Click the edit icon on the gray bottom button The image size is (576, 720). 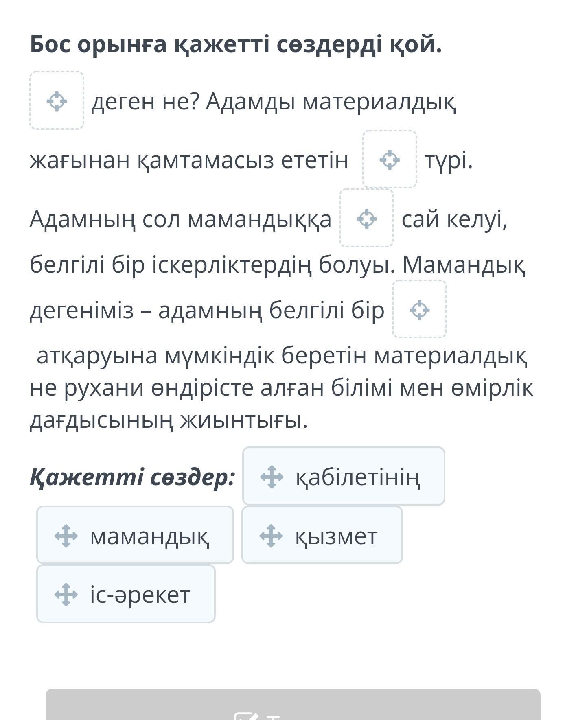click(246, 716)
